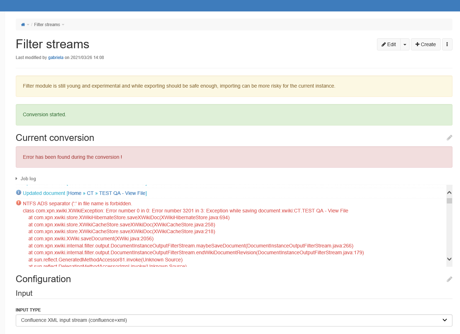Open the home breadcrumb dropdown caret
Image resolution: width=460 pixels, height=334 pixels.
[x=28, y=25]
